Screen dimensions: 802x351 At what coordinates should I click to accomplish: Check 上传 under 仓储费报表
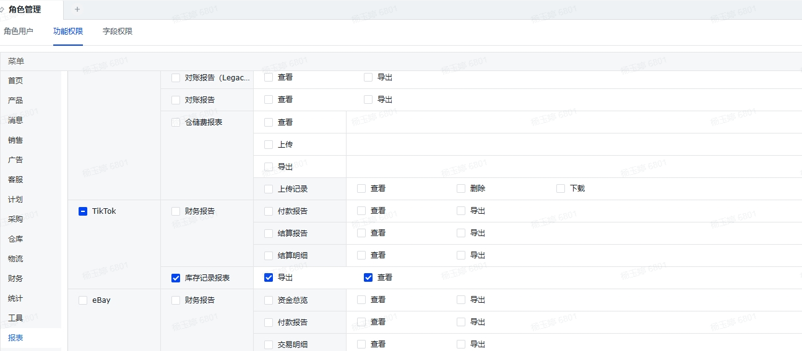tap(269, 145)
